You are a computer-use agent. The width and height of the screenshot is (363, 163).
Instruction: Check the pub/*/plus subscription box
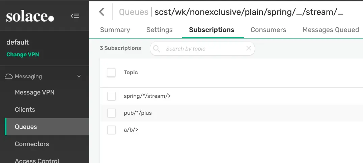click(111, 113)
